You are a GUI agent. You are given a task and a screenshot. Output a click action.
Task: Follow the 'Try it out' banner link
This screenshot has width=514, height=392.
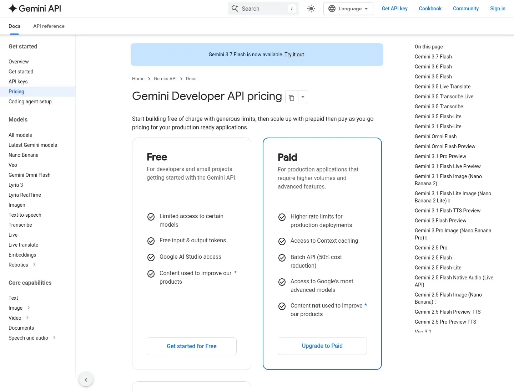click(x=294, y=55)
